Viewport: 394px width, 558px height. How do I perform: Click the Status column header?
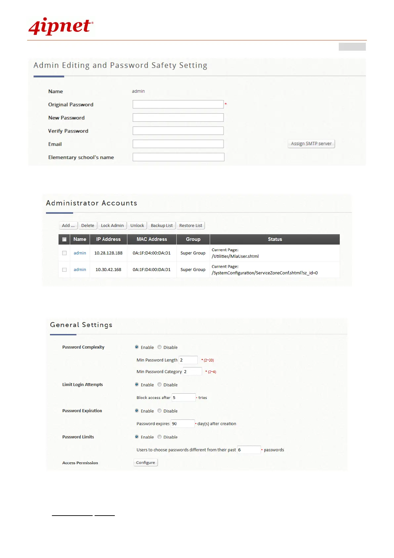tap(275, 239)
